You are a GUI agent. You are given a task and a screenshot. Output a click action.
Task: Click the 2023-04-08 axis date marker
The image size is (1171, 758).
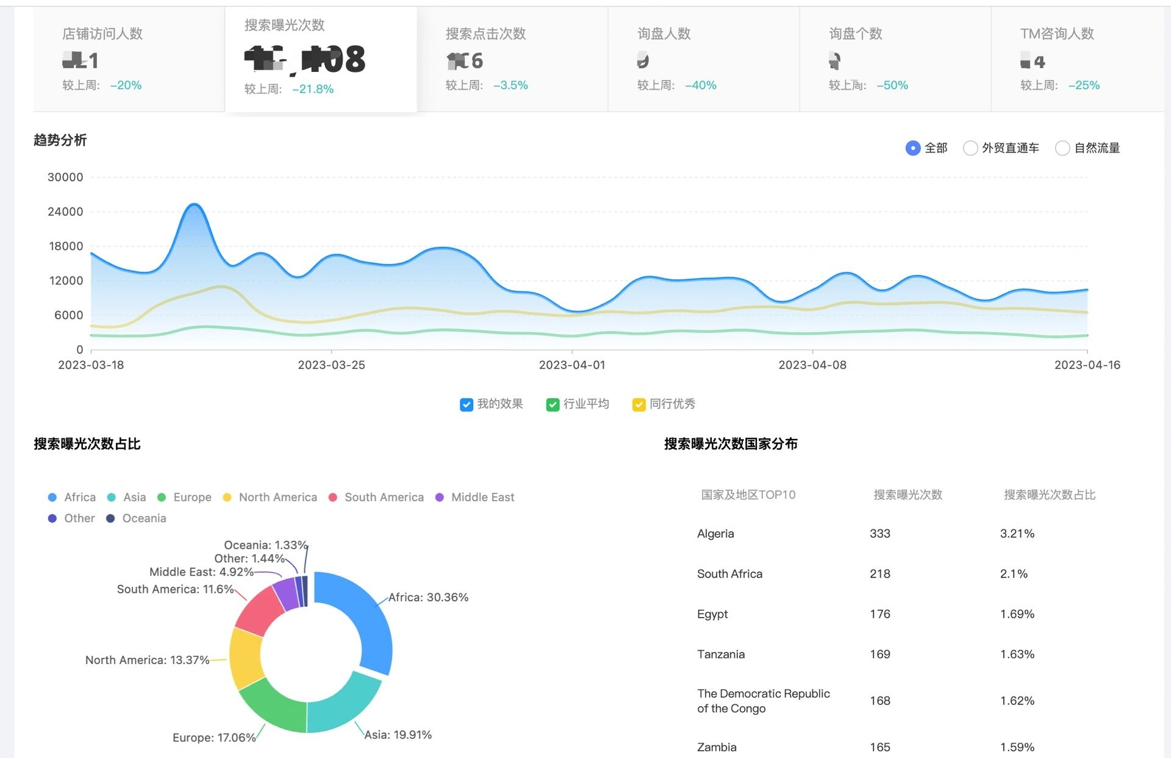tap(812, 365)
